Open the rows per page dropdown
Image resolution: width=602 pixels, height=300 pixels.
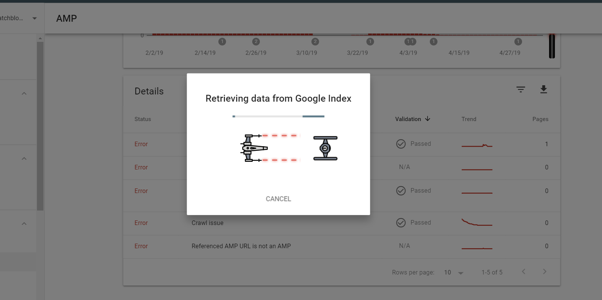(453, 273)
